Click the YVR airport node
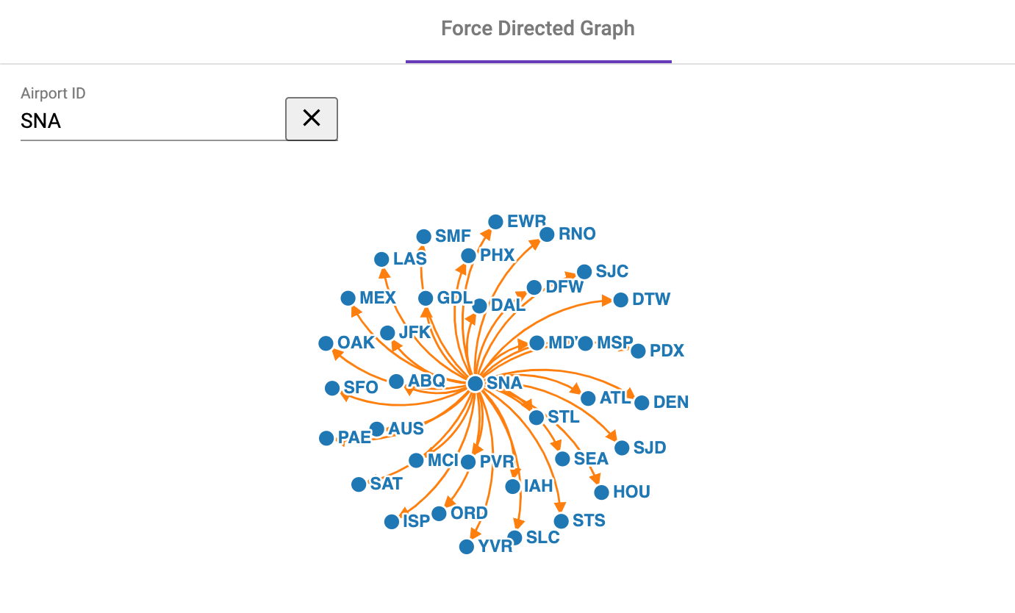1015x613 pixels. point(466,547)
